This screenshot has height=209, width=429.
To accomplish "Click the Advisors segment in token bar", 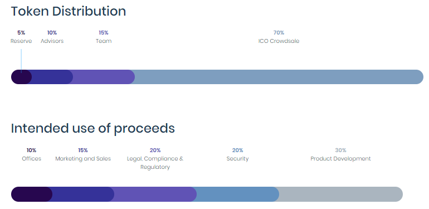I will pos(52,77).
